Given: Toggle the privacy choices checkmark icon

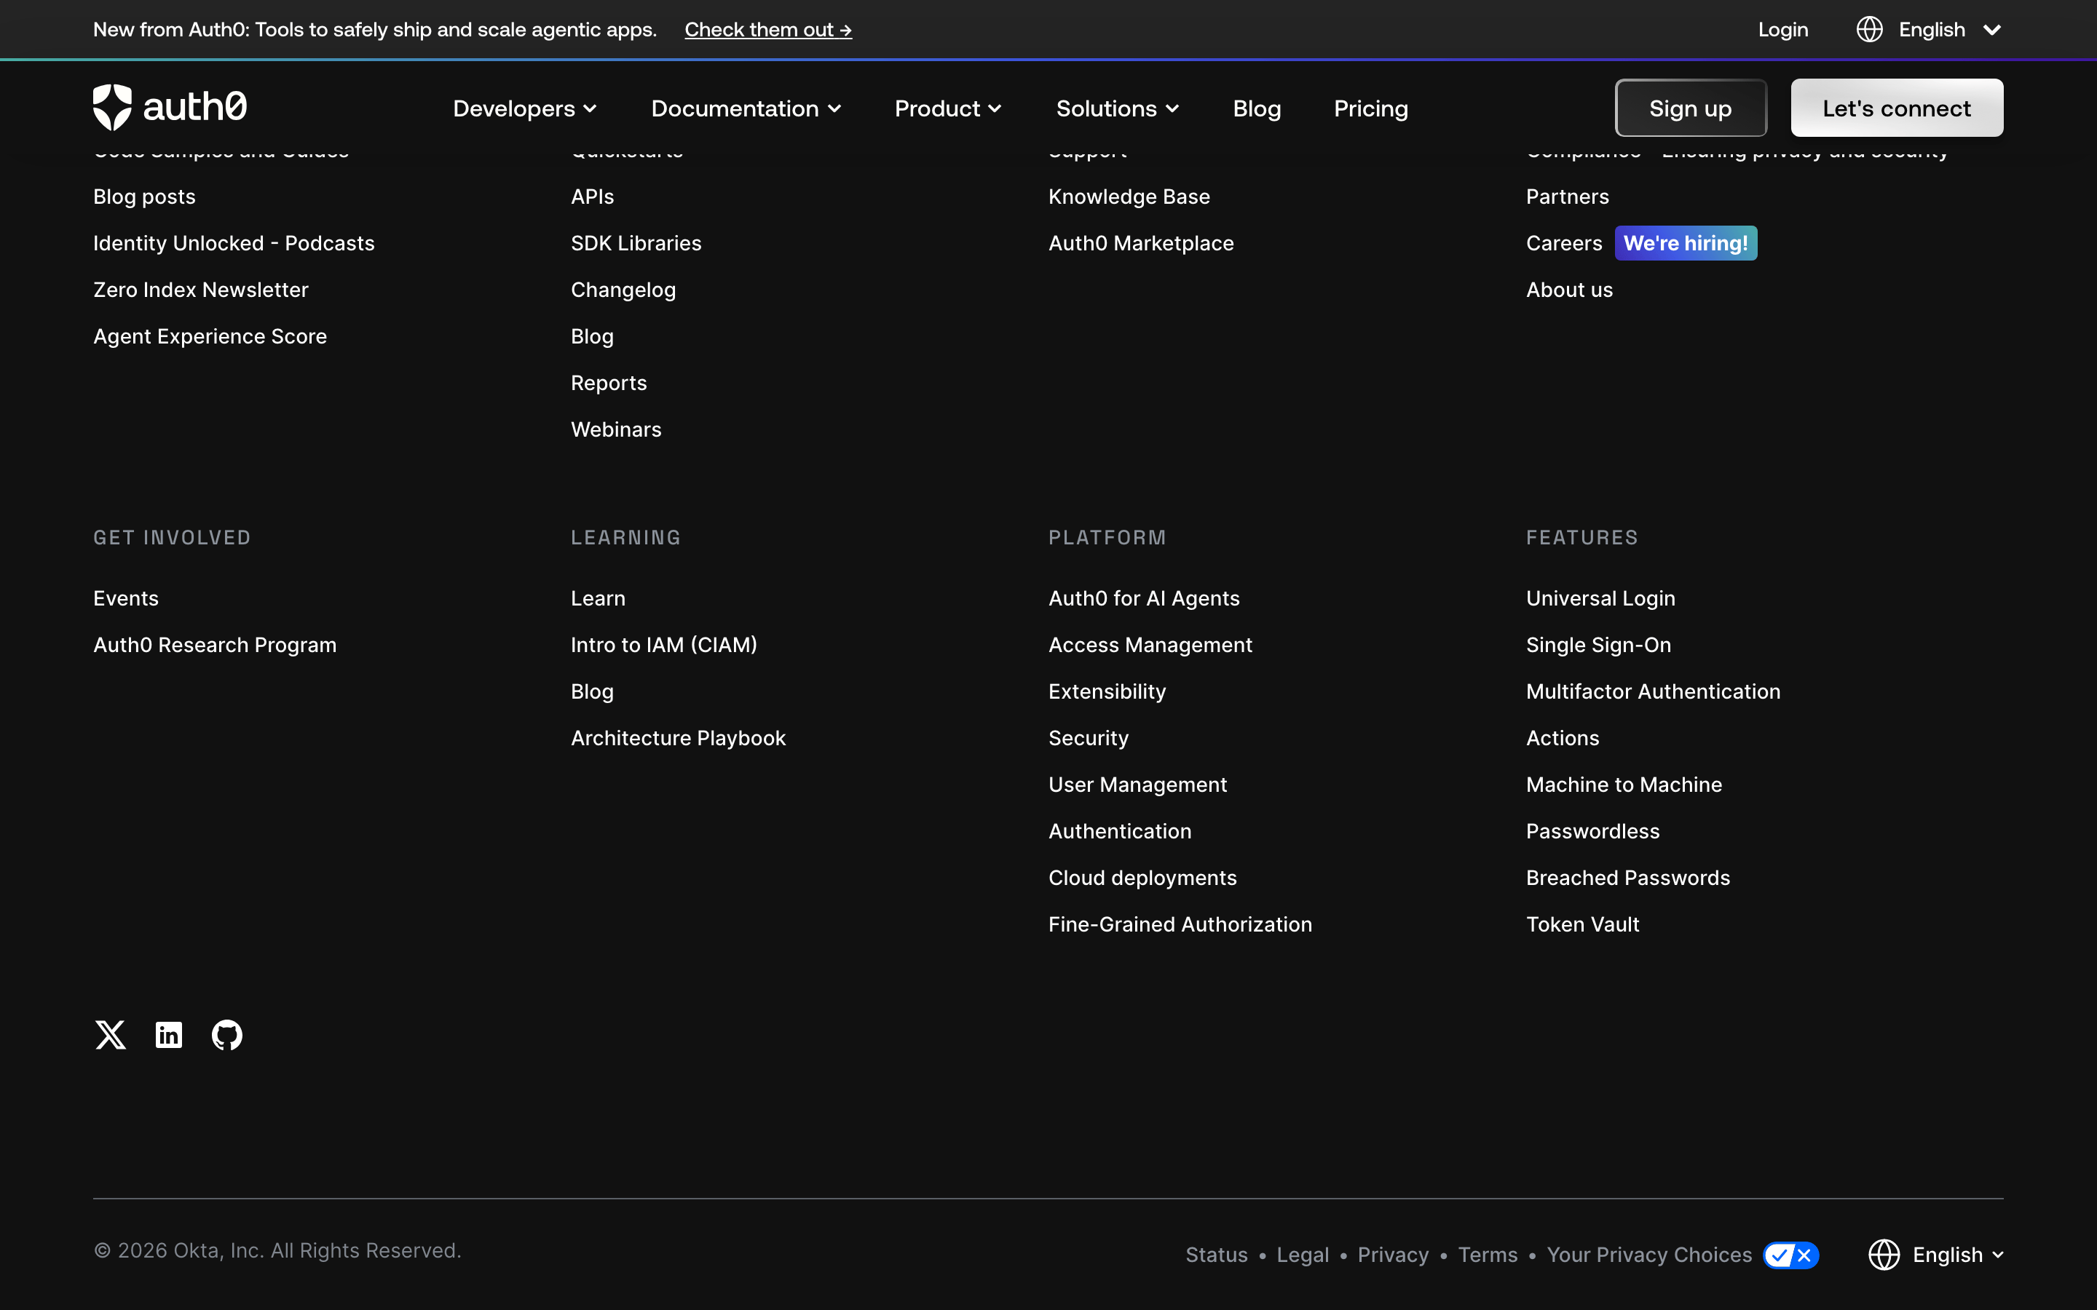Looking at the screenshot, I should pyautogui.click(x=1791, y=1255).
